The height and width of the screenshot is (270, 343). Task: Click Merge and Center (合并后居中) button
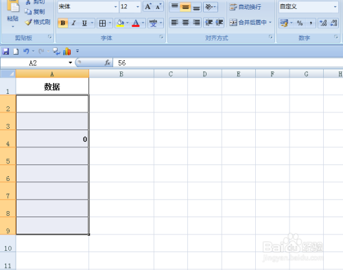[248, 23]
